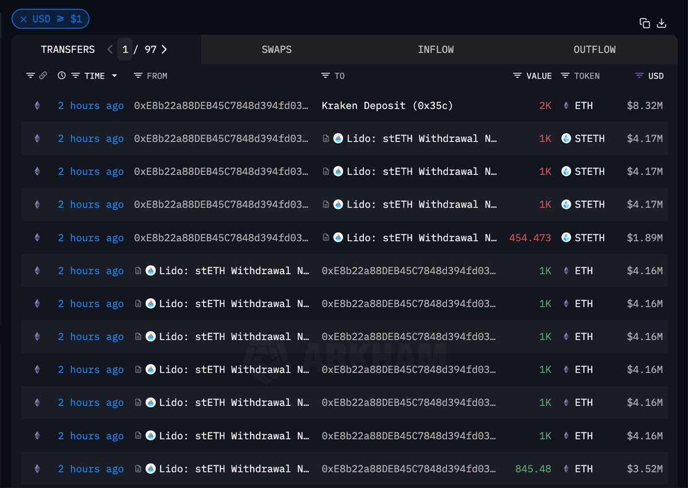Click the ETH token in the $3.52M row
Viewport: 688px width, 488px height.
(578, 469)
